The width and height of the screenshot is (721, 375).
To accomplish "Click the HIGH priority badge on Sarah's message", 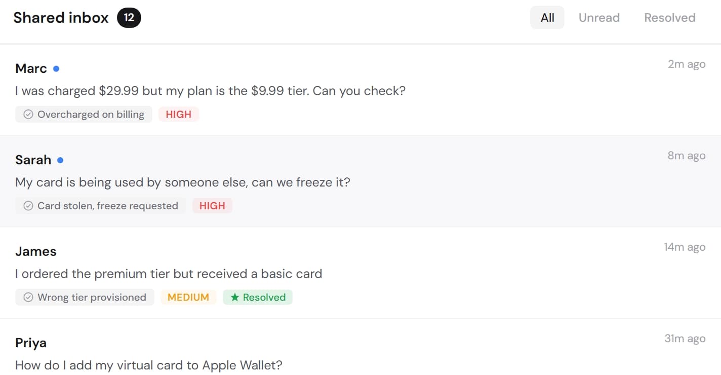I will tap(212, 206).
